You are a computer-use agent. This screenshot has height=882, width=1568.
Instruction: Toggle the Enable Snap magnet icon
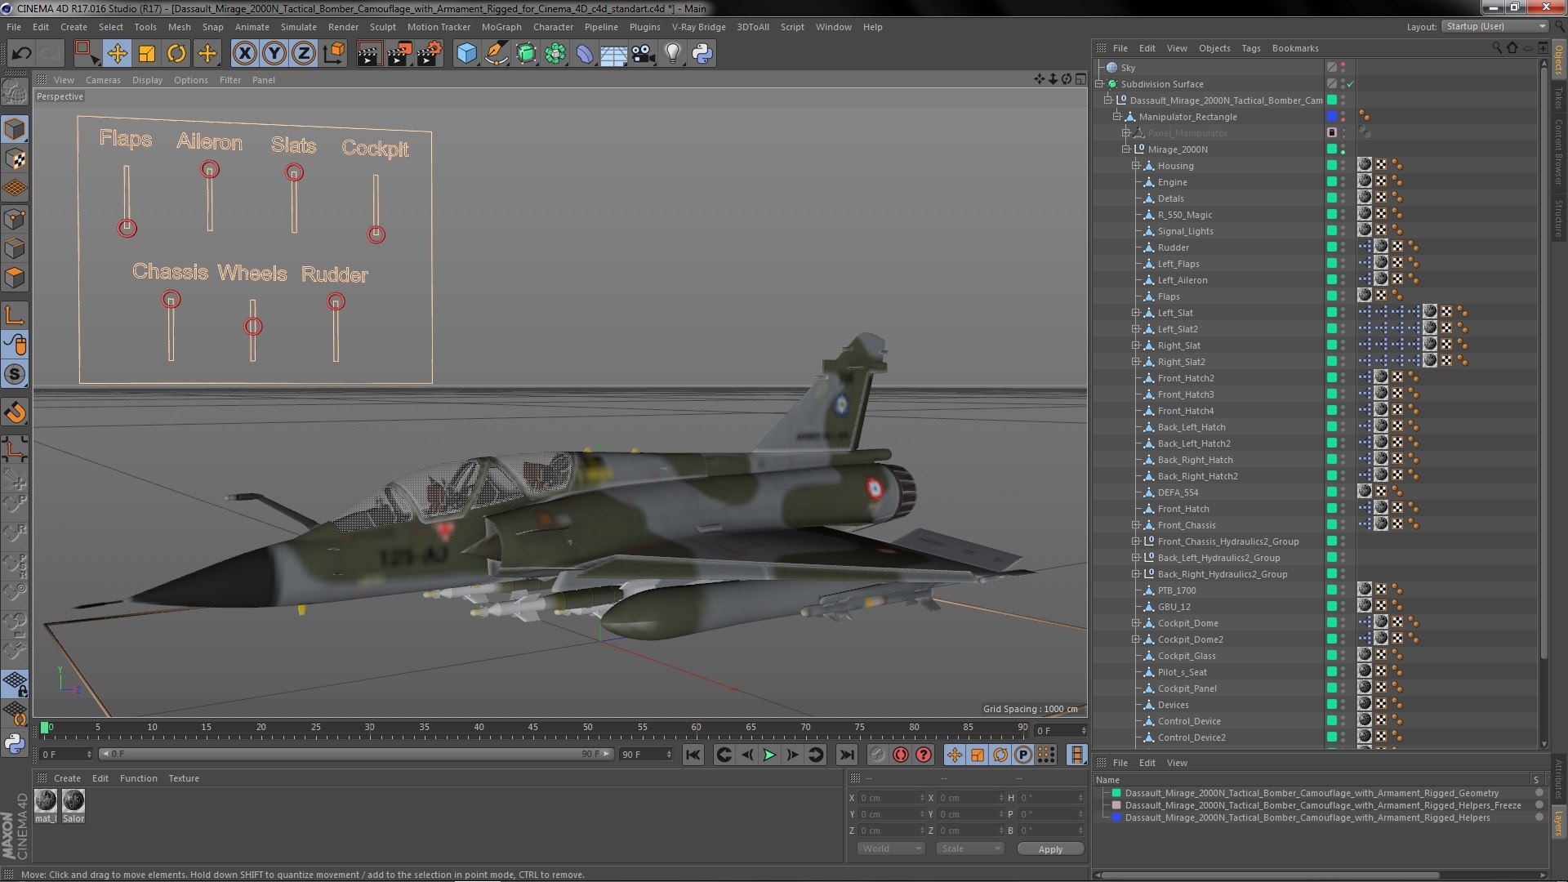[x=15, y=412]
